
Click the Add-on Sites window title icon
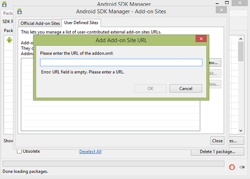19,11
